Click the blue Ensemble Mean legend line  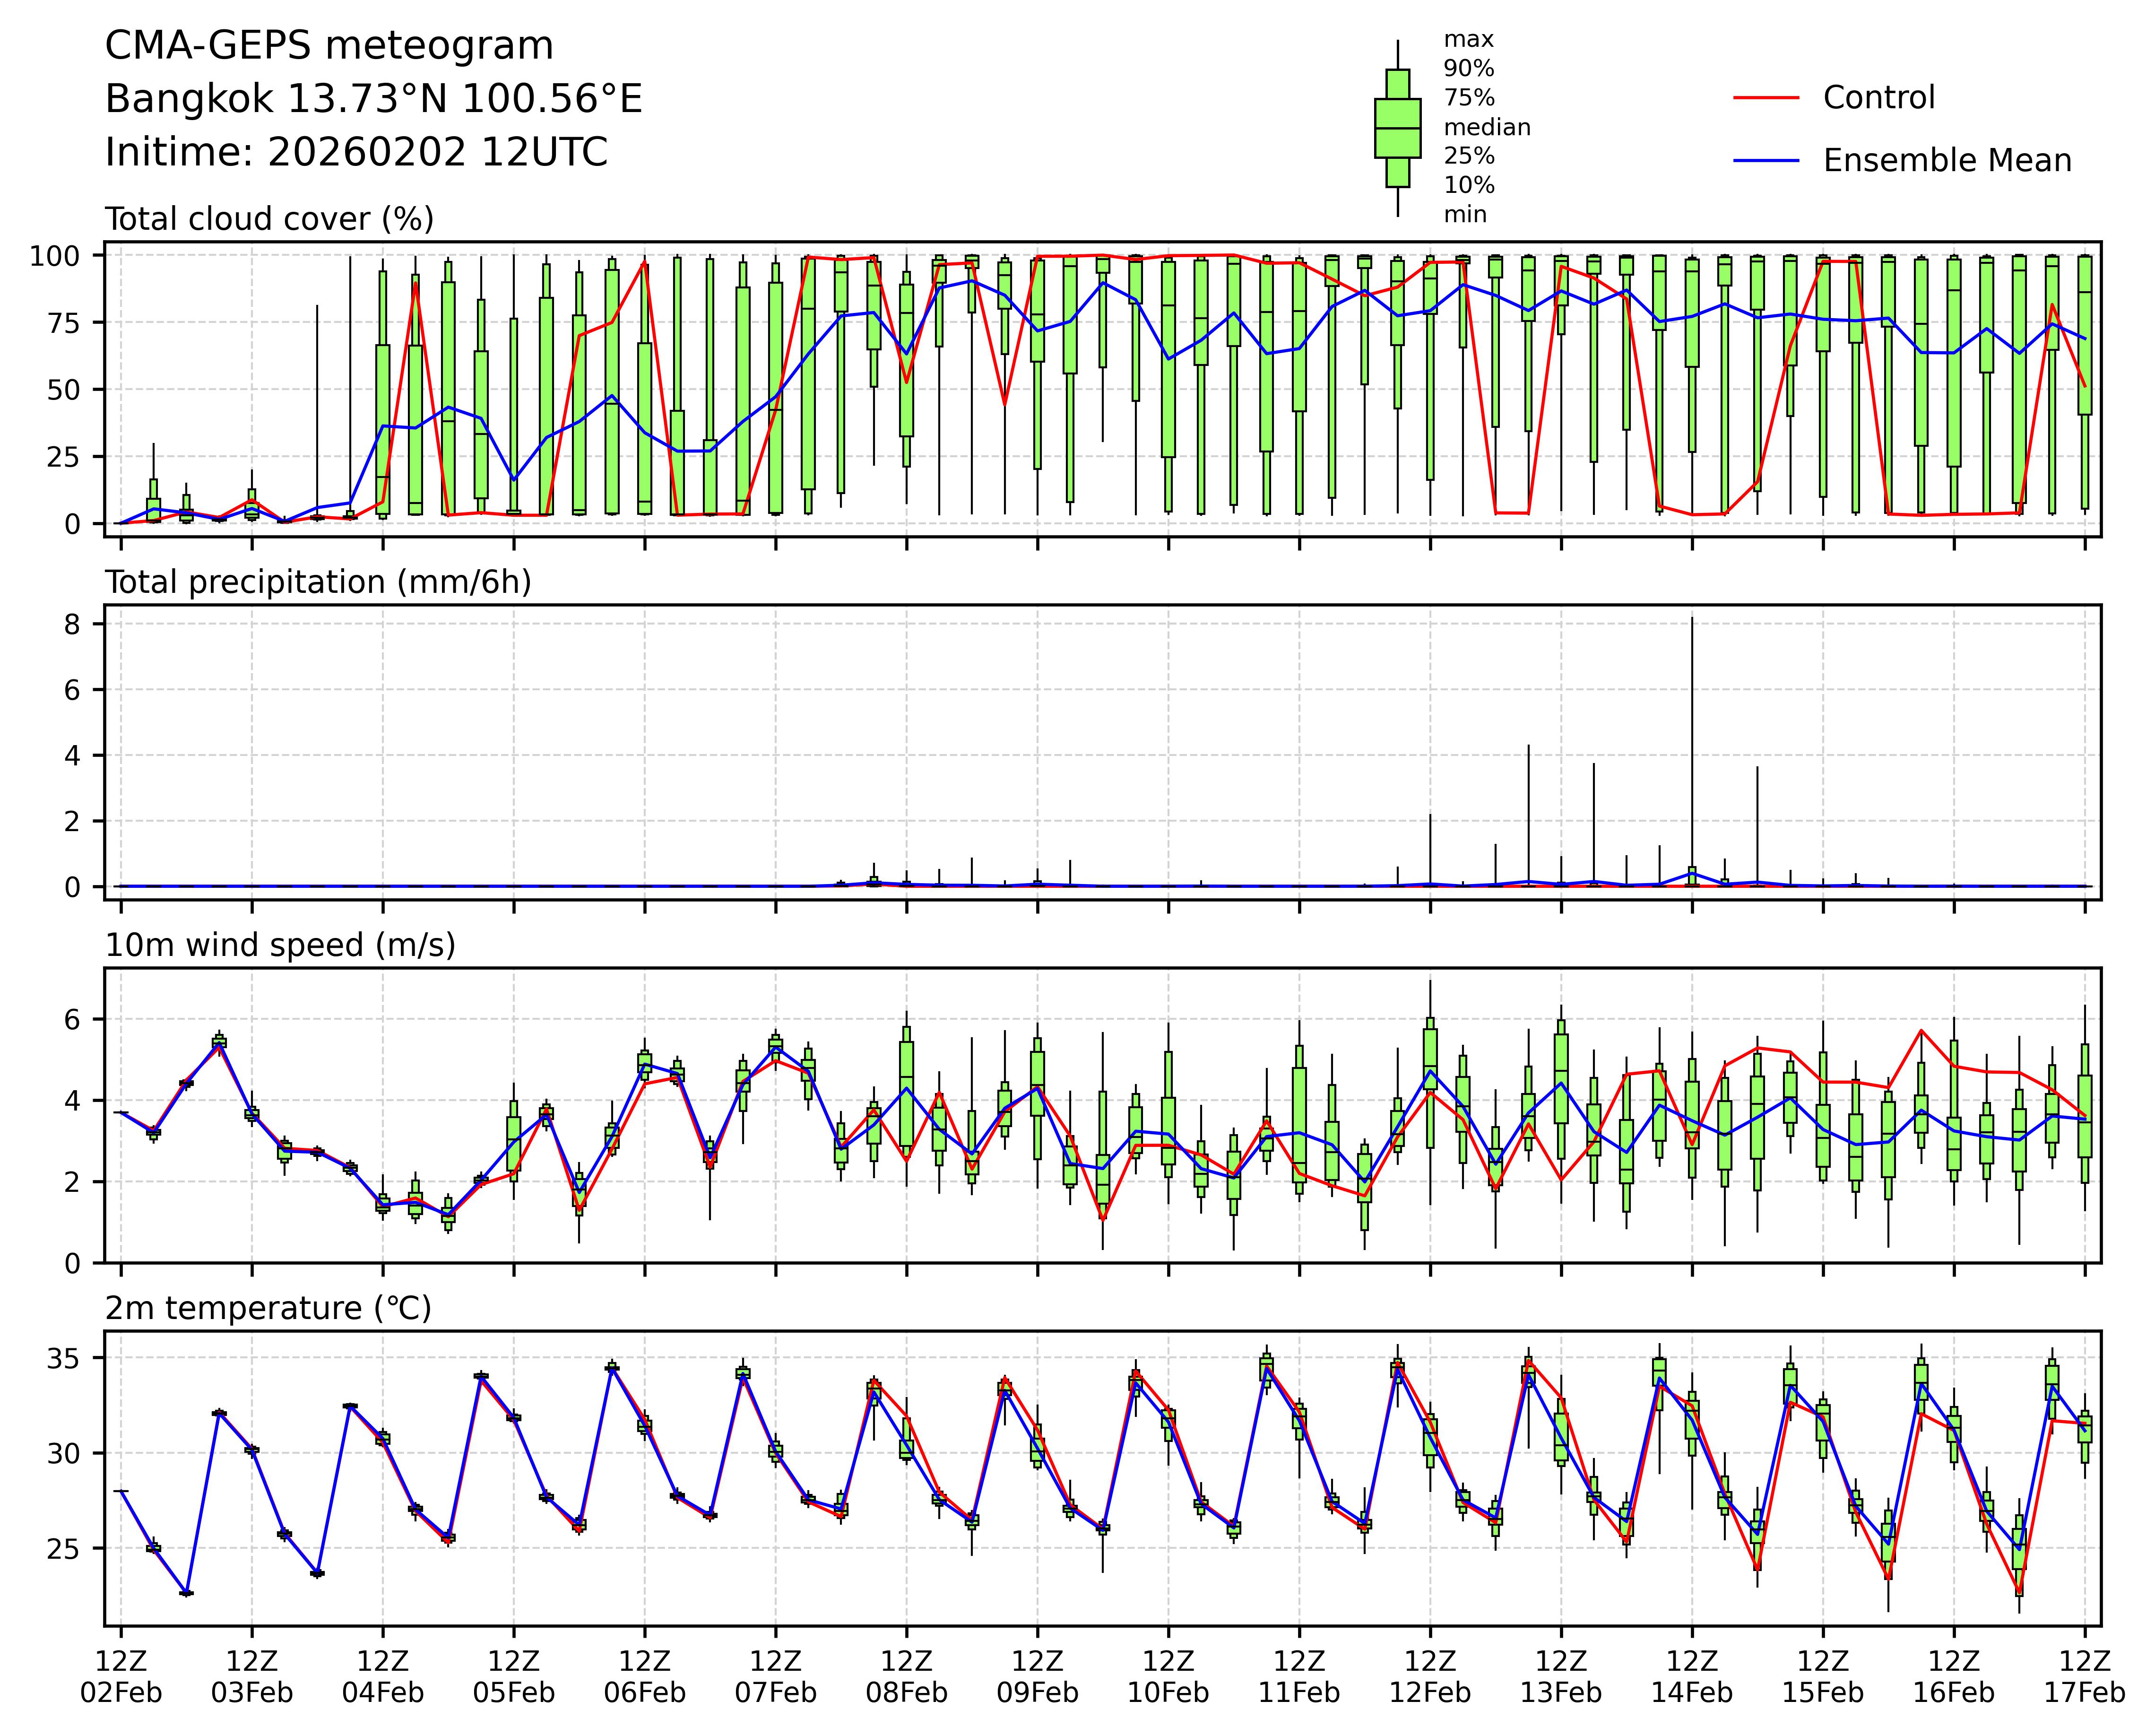[1766, 161]
